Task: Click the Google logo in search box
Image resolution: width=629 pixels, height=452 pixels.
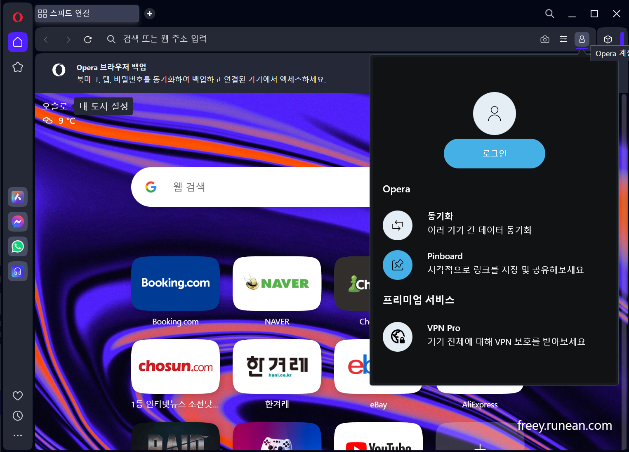Action: [151, 187]
